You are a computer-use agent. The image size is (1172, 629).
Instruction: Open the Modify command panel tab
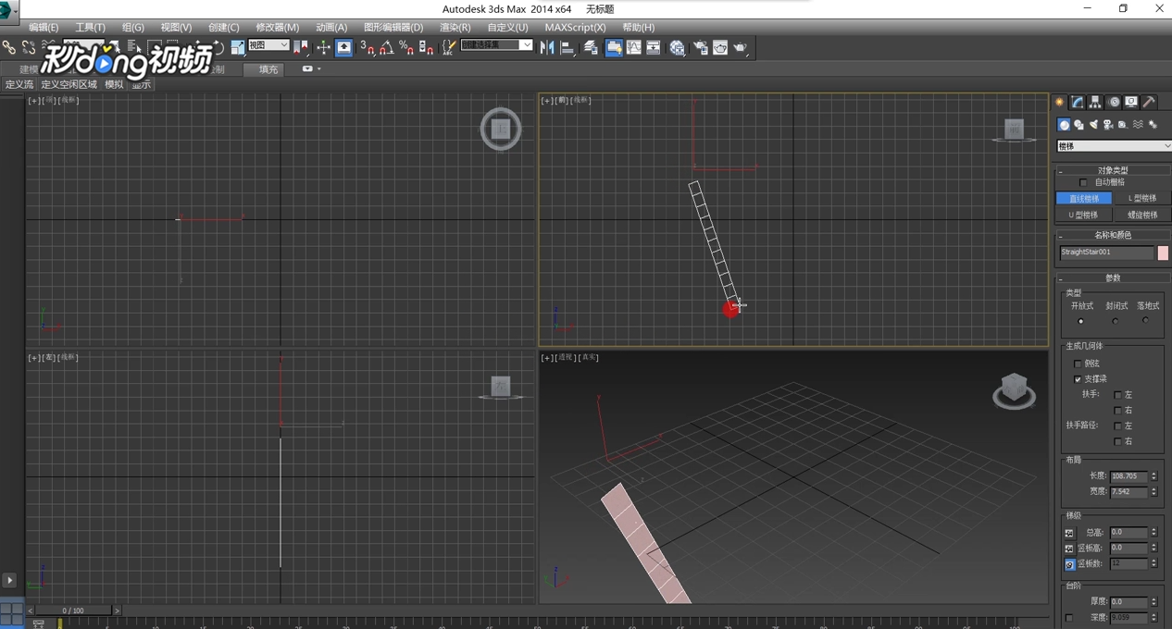coord(1078,102)
